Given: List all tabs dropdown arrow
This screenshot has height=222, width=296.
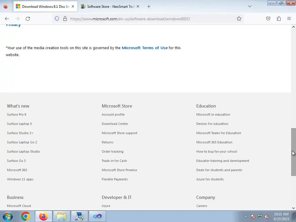Looking at the screenshot, I should [249, 6].
